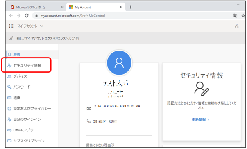The image size is (247, 149).
Task: Click the gear icon beside 設定およびプライバシー
Action: pyautogui.click(x=9, y=109)
